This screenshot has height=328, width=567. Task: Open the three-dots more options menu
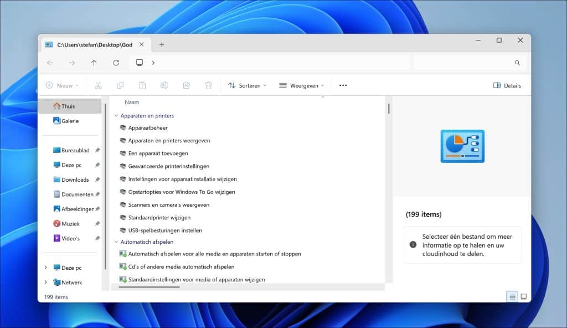point(343,85)
